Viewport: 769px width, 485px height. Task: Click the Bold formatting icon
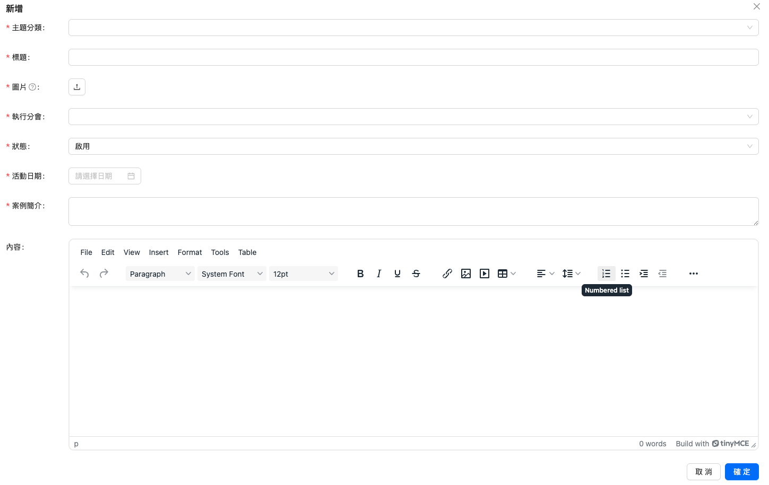[x=360, y=274]
